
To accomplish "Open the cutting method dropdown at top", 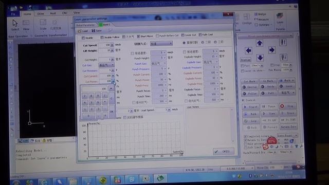I will (x=161, y=44).
